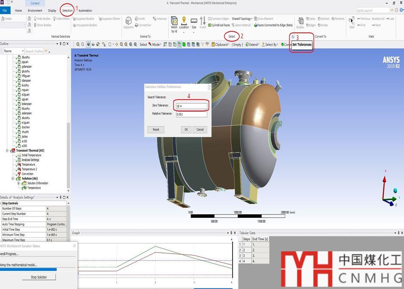
Task: Expand the Solution Information tree node
Action: [x=19, y=183]
